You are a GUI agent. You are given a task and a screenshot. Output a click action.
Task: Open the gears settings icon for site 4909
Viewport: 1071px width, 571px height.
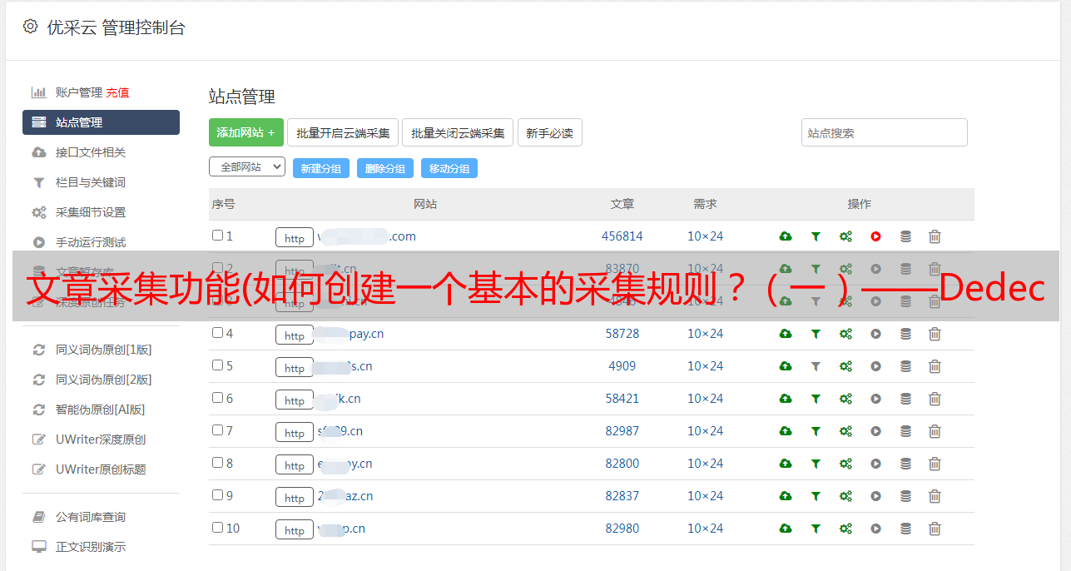[x=845, y=366]
